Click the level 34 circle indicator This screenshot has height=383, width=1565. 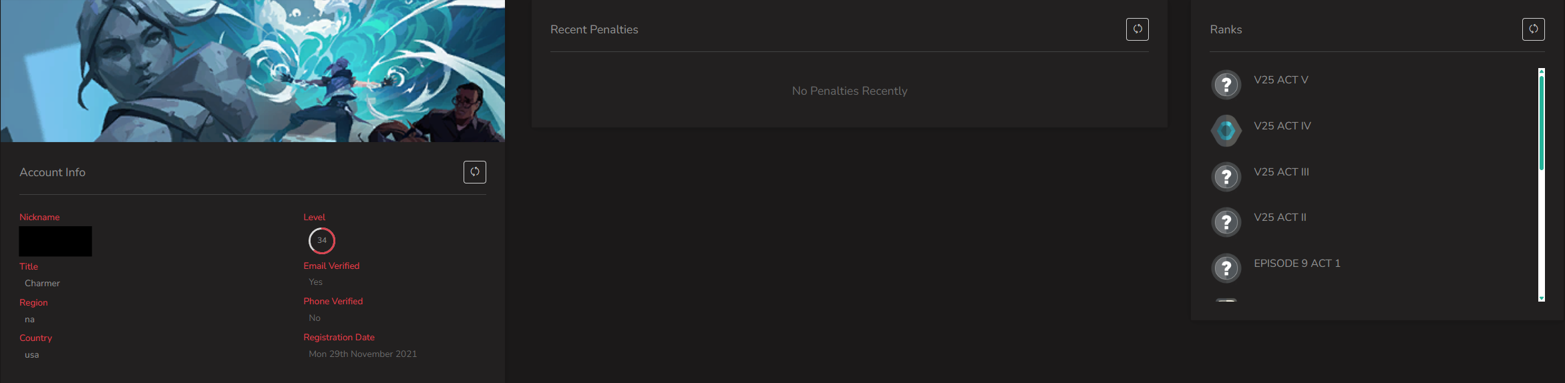(x=322, y=241)
